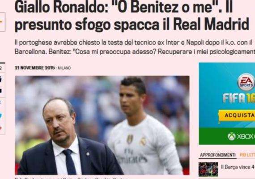
Task: Open the Approfondimenti tab
Action: pyautogui.click(x=218, y=155)
